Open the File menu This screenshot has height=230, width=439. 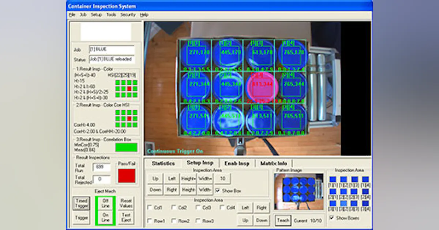click(x=72, y=15)
